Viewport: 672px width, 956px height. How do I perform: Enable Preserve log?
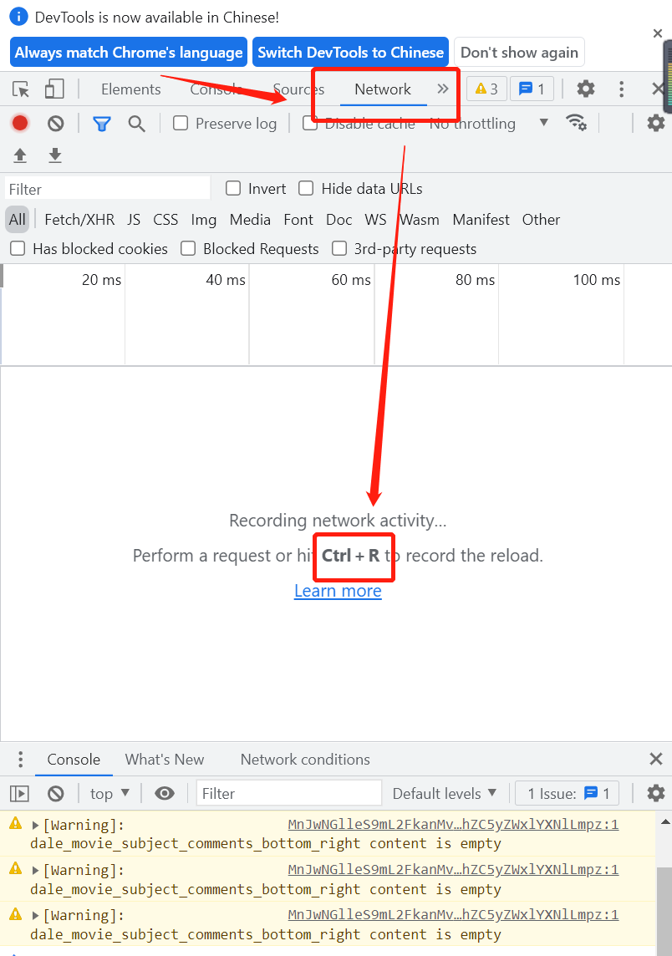(x=180, y=123)
